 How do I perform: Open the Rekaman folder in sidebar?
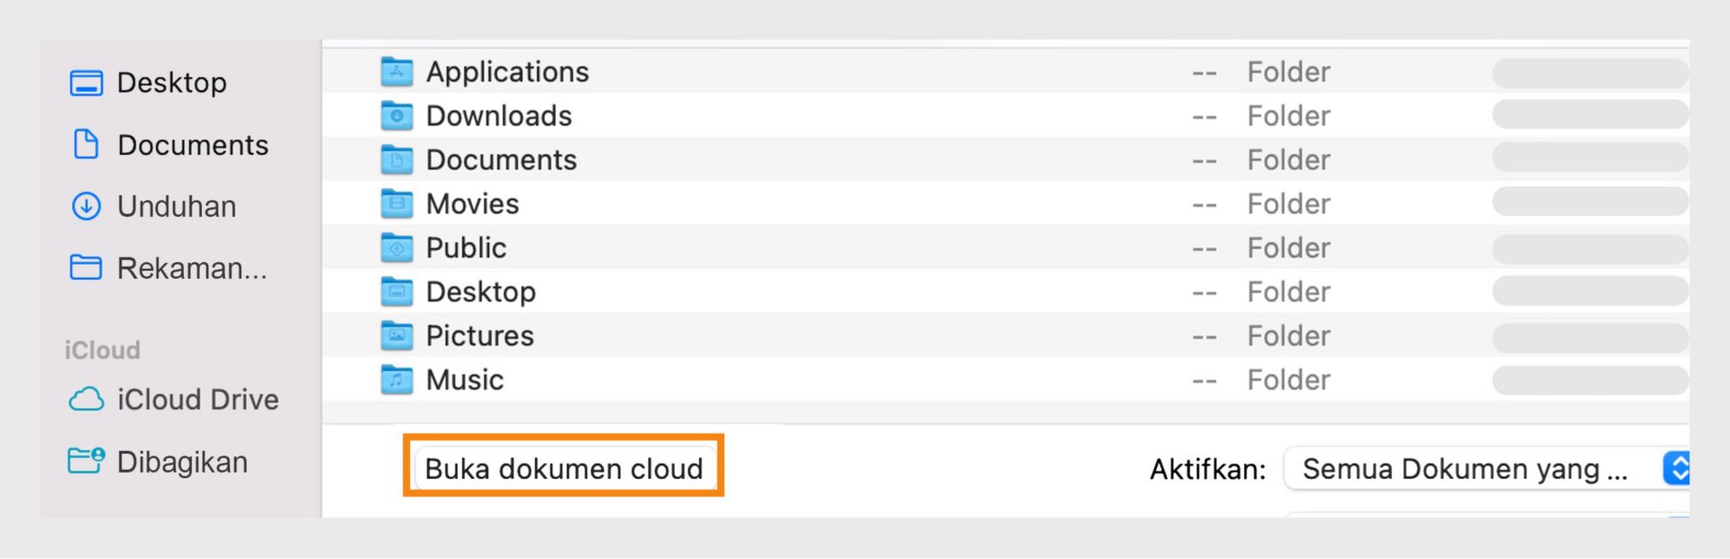(85, 267)
